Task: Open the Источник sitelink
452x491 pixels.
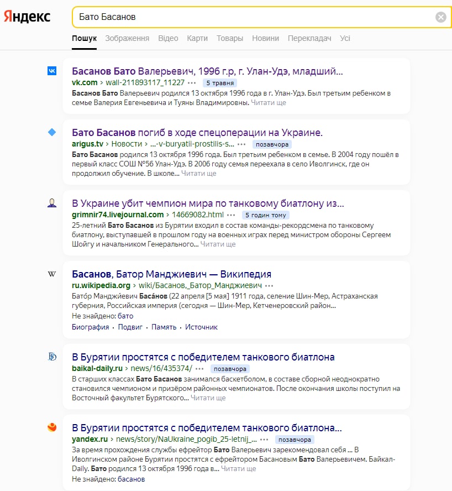Action: click(201, 327)
